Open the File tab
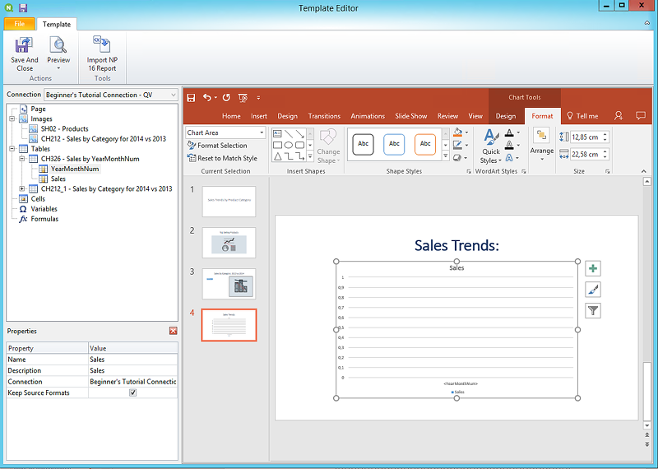Viewport: 658px width, 469px height. click(19, 25)
